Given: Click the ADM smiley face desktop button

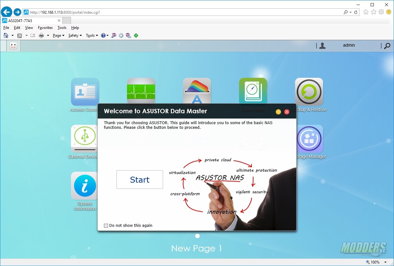Looking at the screenshot, I should 13,46.
